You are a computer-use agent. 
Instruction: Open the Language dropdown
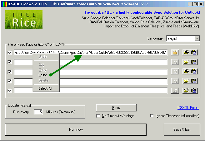[197, 38]
